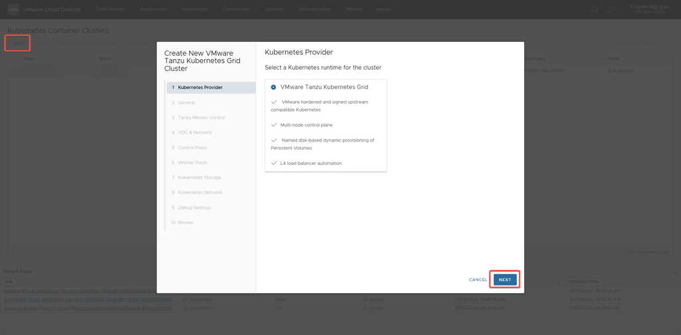
Task: Click the NEXT button in the wizard
Action: point(505,280)
